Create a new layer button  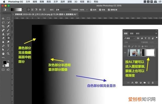click(x=149, y=83)
